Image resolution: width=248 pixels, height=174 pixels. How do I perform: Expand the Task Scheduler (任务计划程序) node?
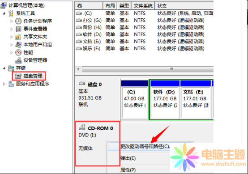click(11, 21)
